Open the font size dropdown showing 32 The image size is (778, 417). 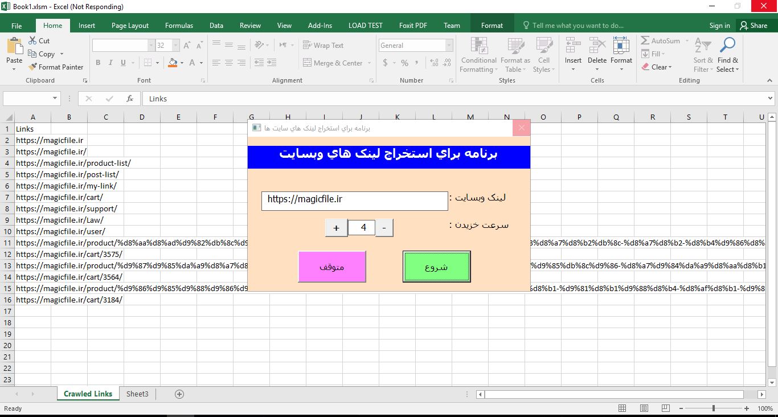[176, 46]
